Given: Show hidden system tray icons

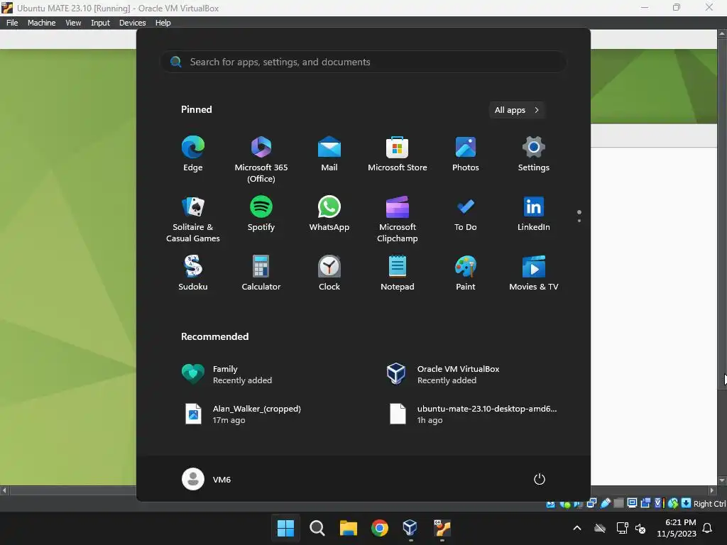Looking at the screenshot, I should point(577,528).
